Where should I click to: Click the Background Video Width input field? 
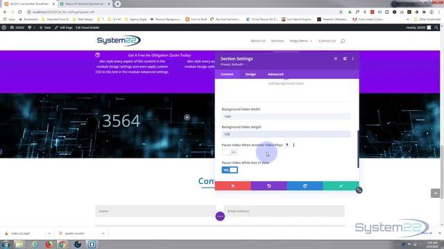coord(286,116)
